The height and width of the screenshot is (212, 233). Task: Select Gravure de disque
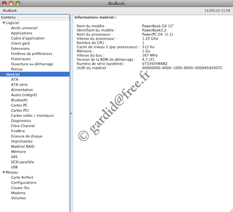point(27,136)
